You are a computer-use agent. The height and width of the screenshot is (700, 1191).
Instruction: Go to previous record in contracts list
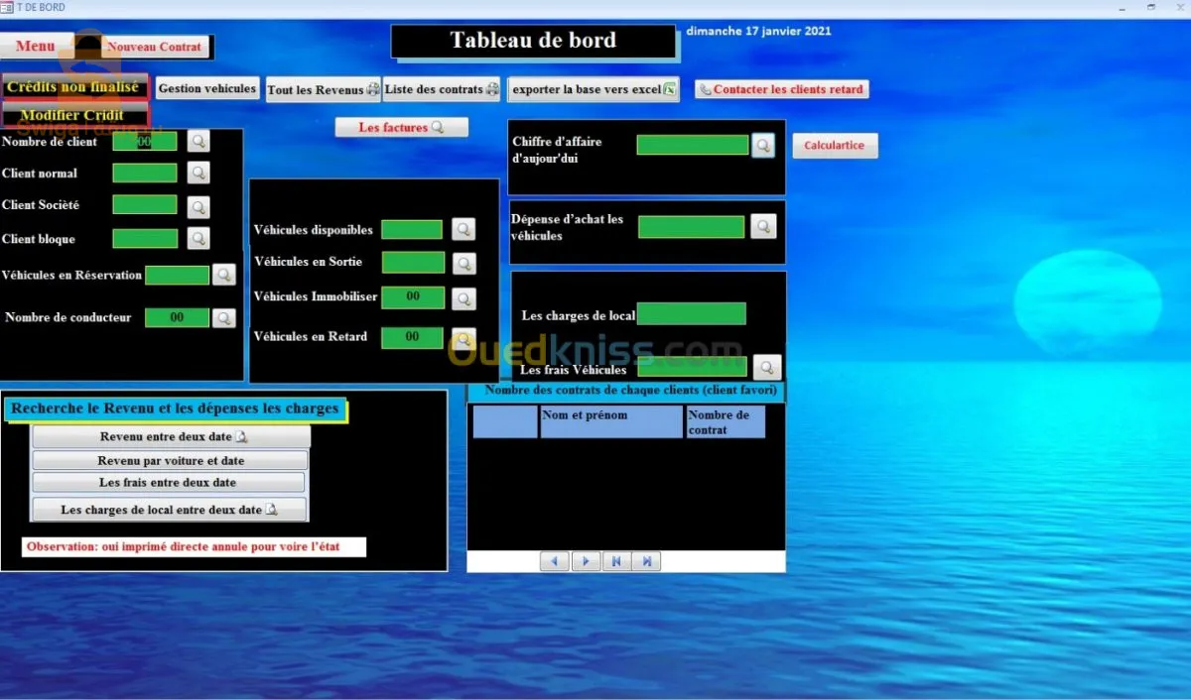coord(555,561)
